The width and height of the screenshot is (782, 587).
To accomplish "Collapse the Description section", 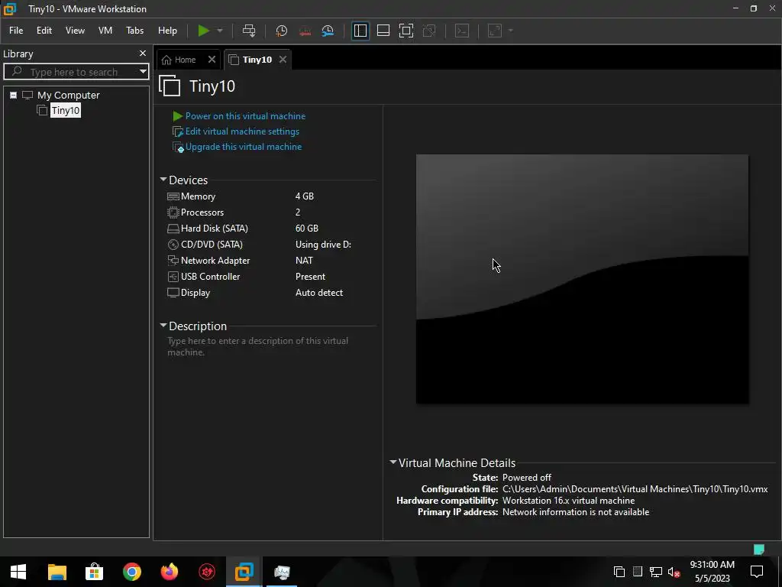I will [163, 325].
